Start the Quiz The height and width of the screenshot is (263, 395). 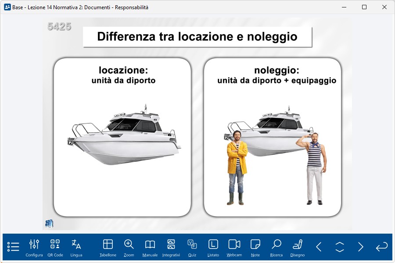click(192, 247)
